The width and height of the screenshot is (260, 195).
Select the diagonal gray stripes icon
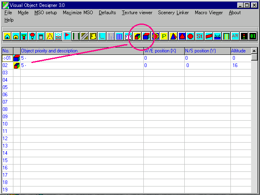(x=84, y=36)
